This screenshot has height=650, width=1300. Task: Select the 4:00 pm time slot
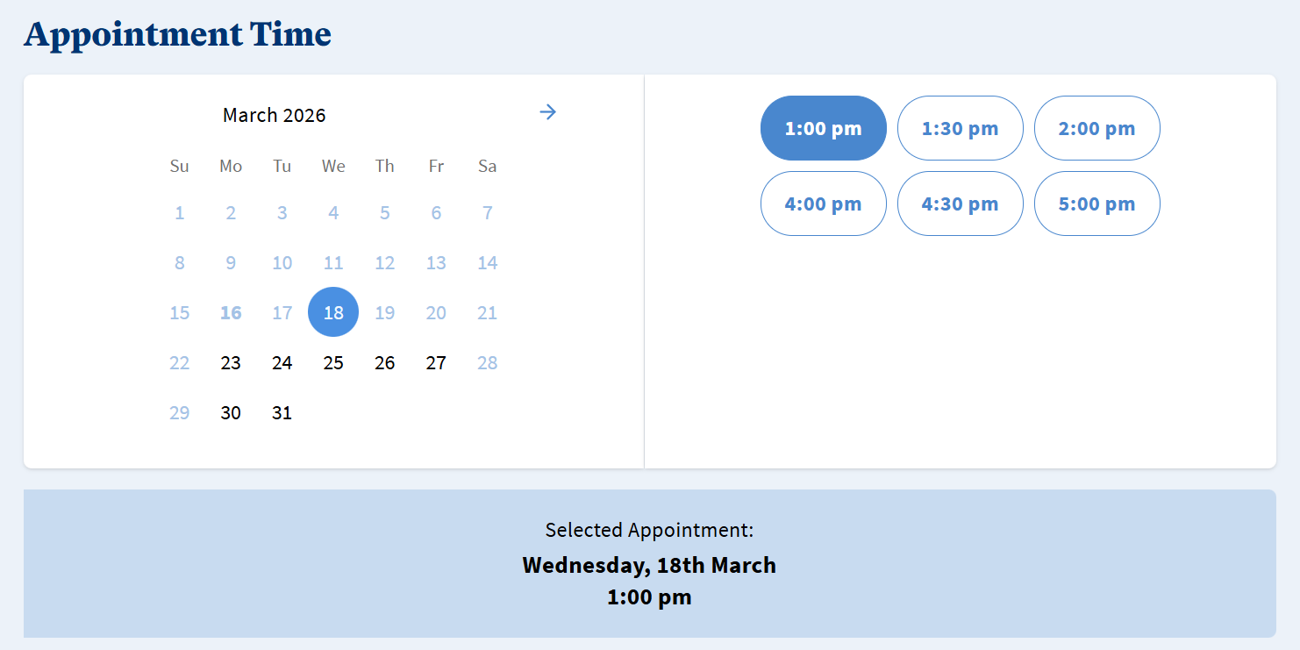point(823,204)
